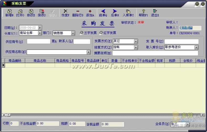This screenshot has width=207, height=132.
Task: Delete a row with 删除行D icon
Action: pos(78,13)
